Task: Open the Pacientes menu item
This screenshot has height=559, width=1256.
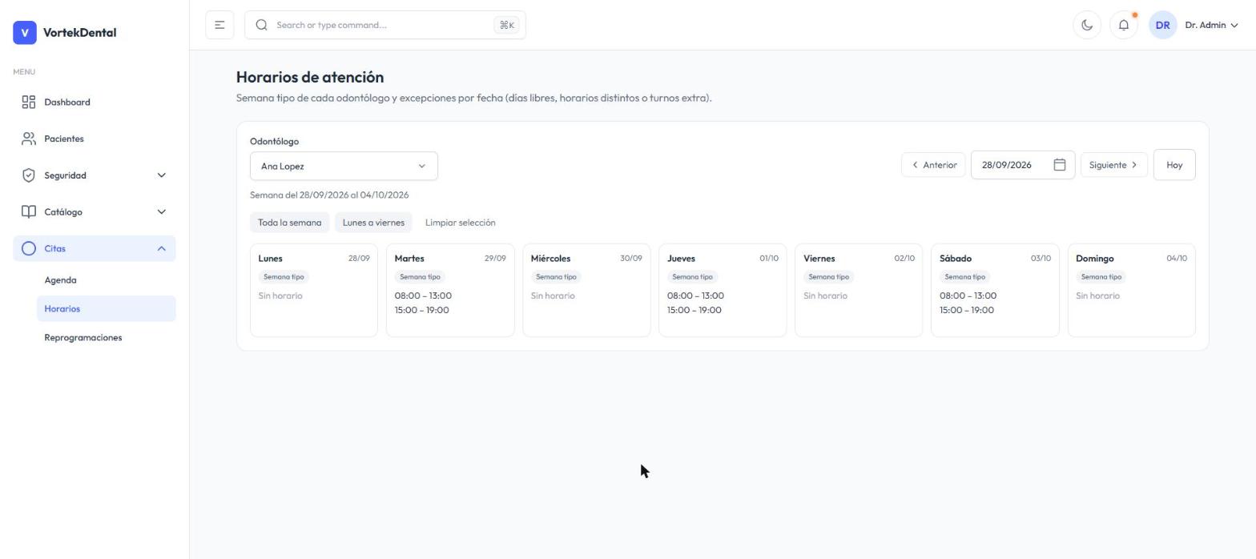Action: [x=95, y=139]
